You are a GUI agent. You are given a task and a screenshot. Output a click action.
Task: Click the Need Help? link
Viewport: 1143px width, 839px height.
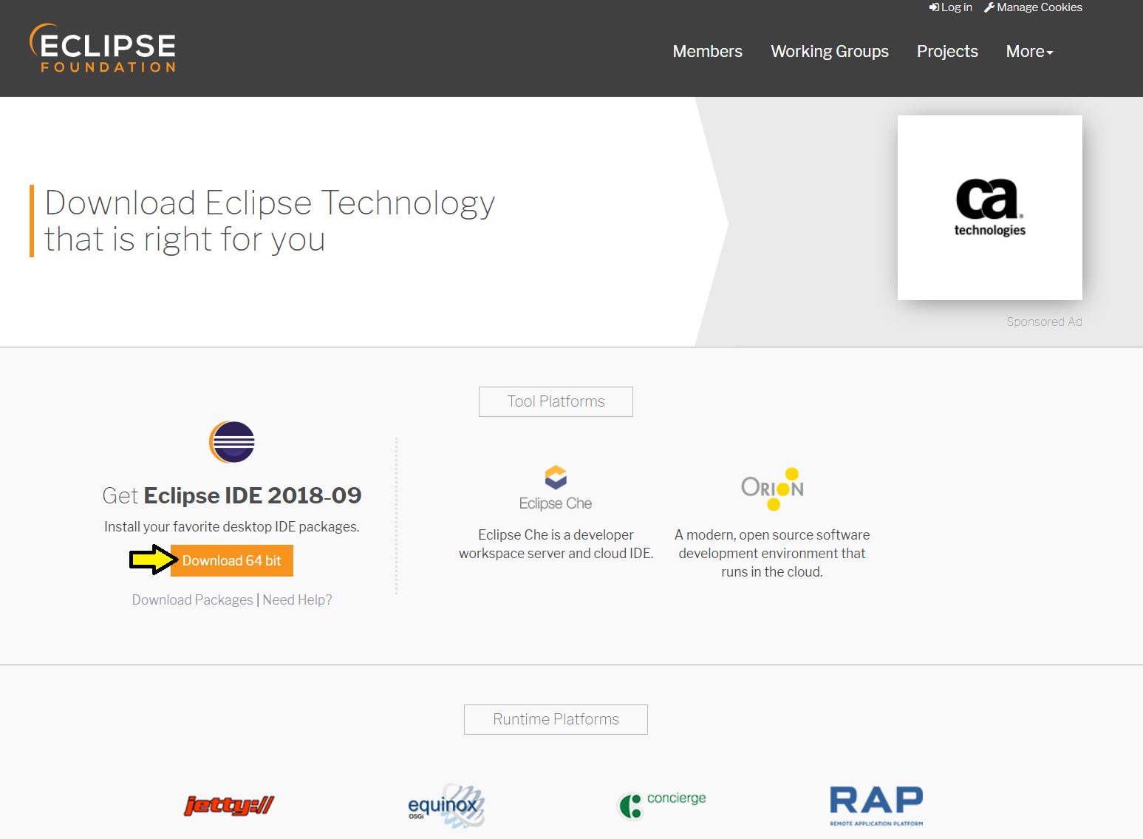pyautogui.click(x=298, y=599)
